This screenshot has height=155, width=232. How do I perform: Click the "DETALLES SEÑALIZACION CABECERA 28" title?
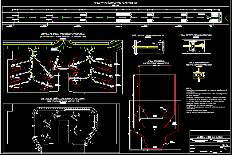coord(115,3)
